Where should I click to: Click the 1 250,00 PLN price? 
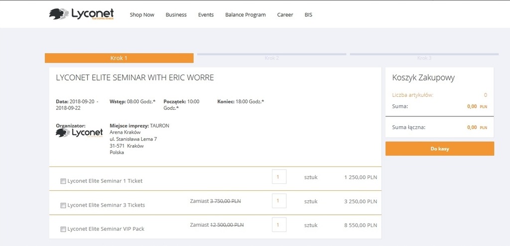pos(361,177)
